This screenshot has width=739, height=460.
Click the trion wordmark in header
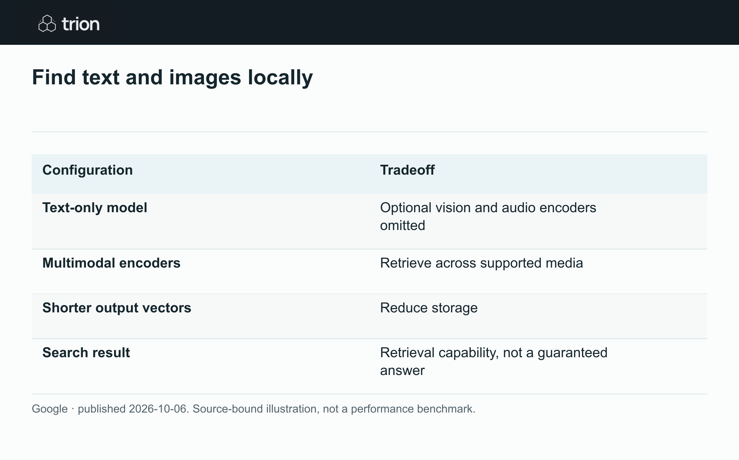tap(80, 24)
